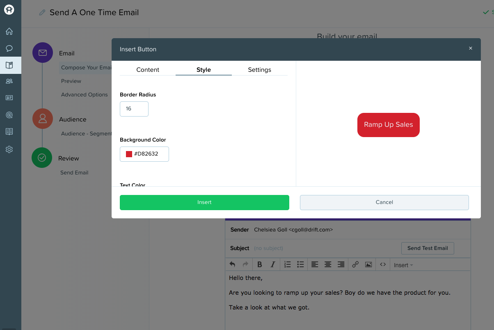Click the 'Hello there,' line in email body

click(x=246, y=278)
